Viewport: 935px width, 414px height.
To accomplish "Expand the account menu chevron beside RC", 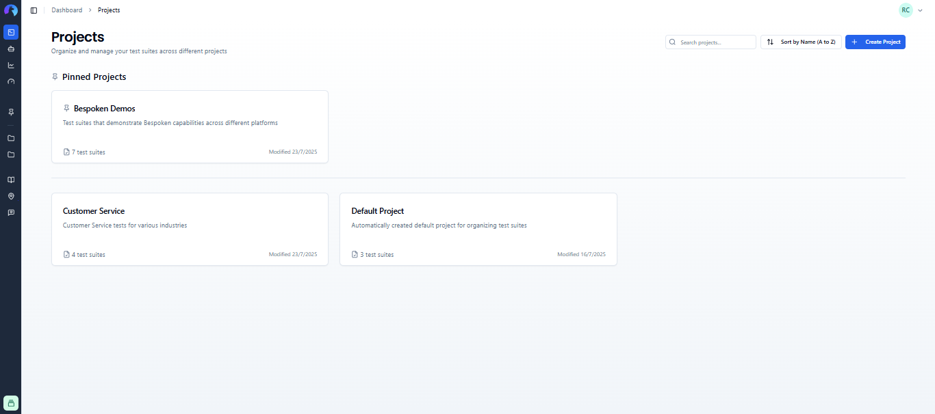I will [920, 10].
